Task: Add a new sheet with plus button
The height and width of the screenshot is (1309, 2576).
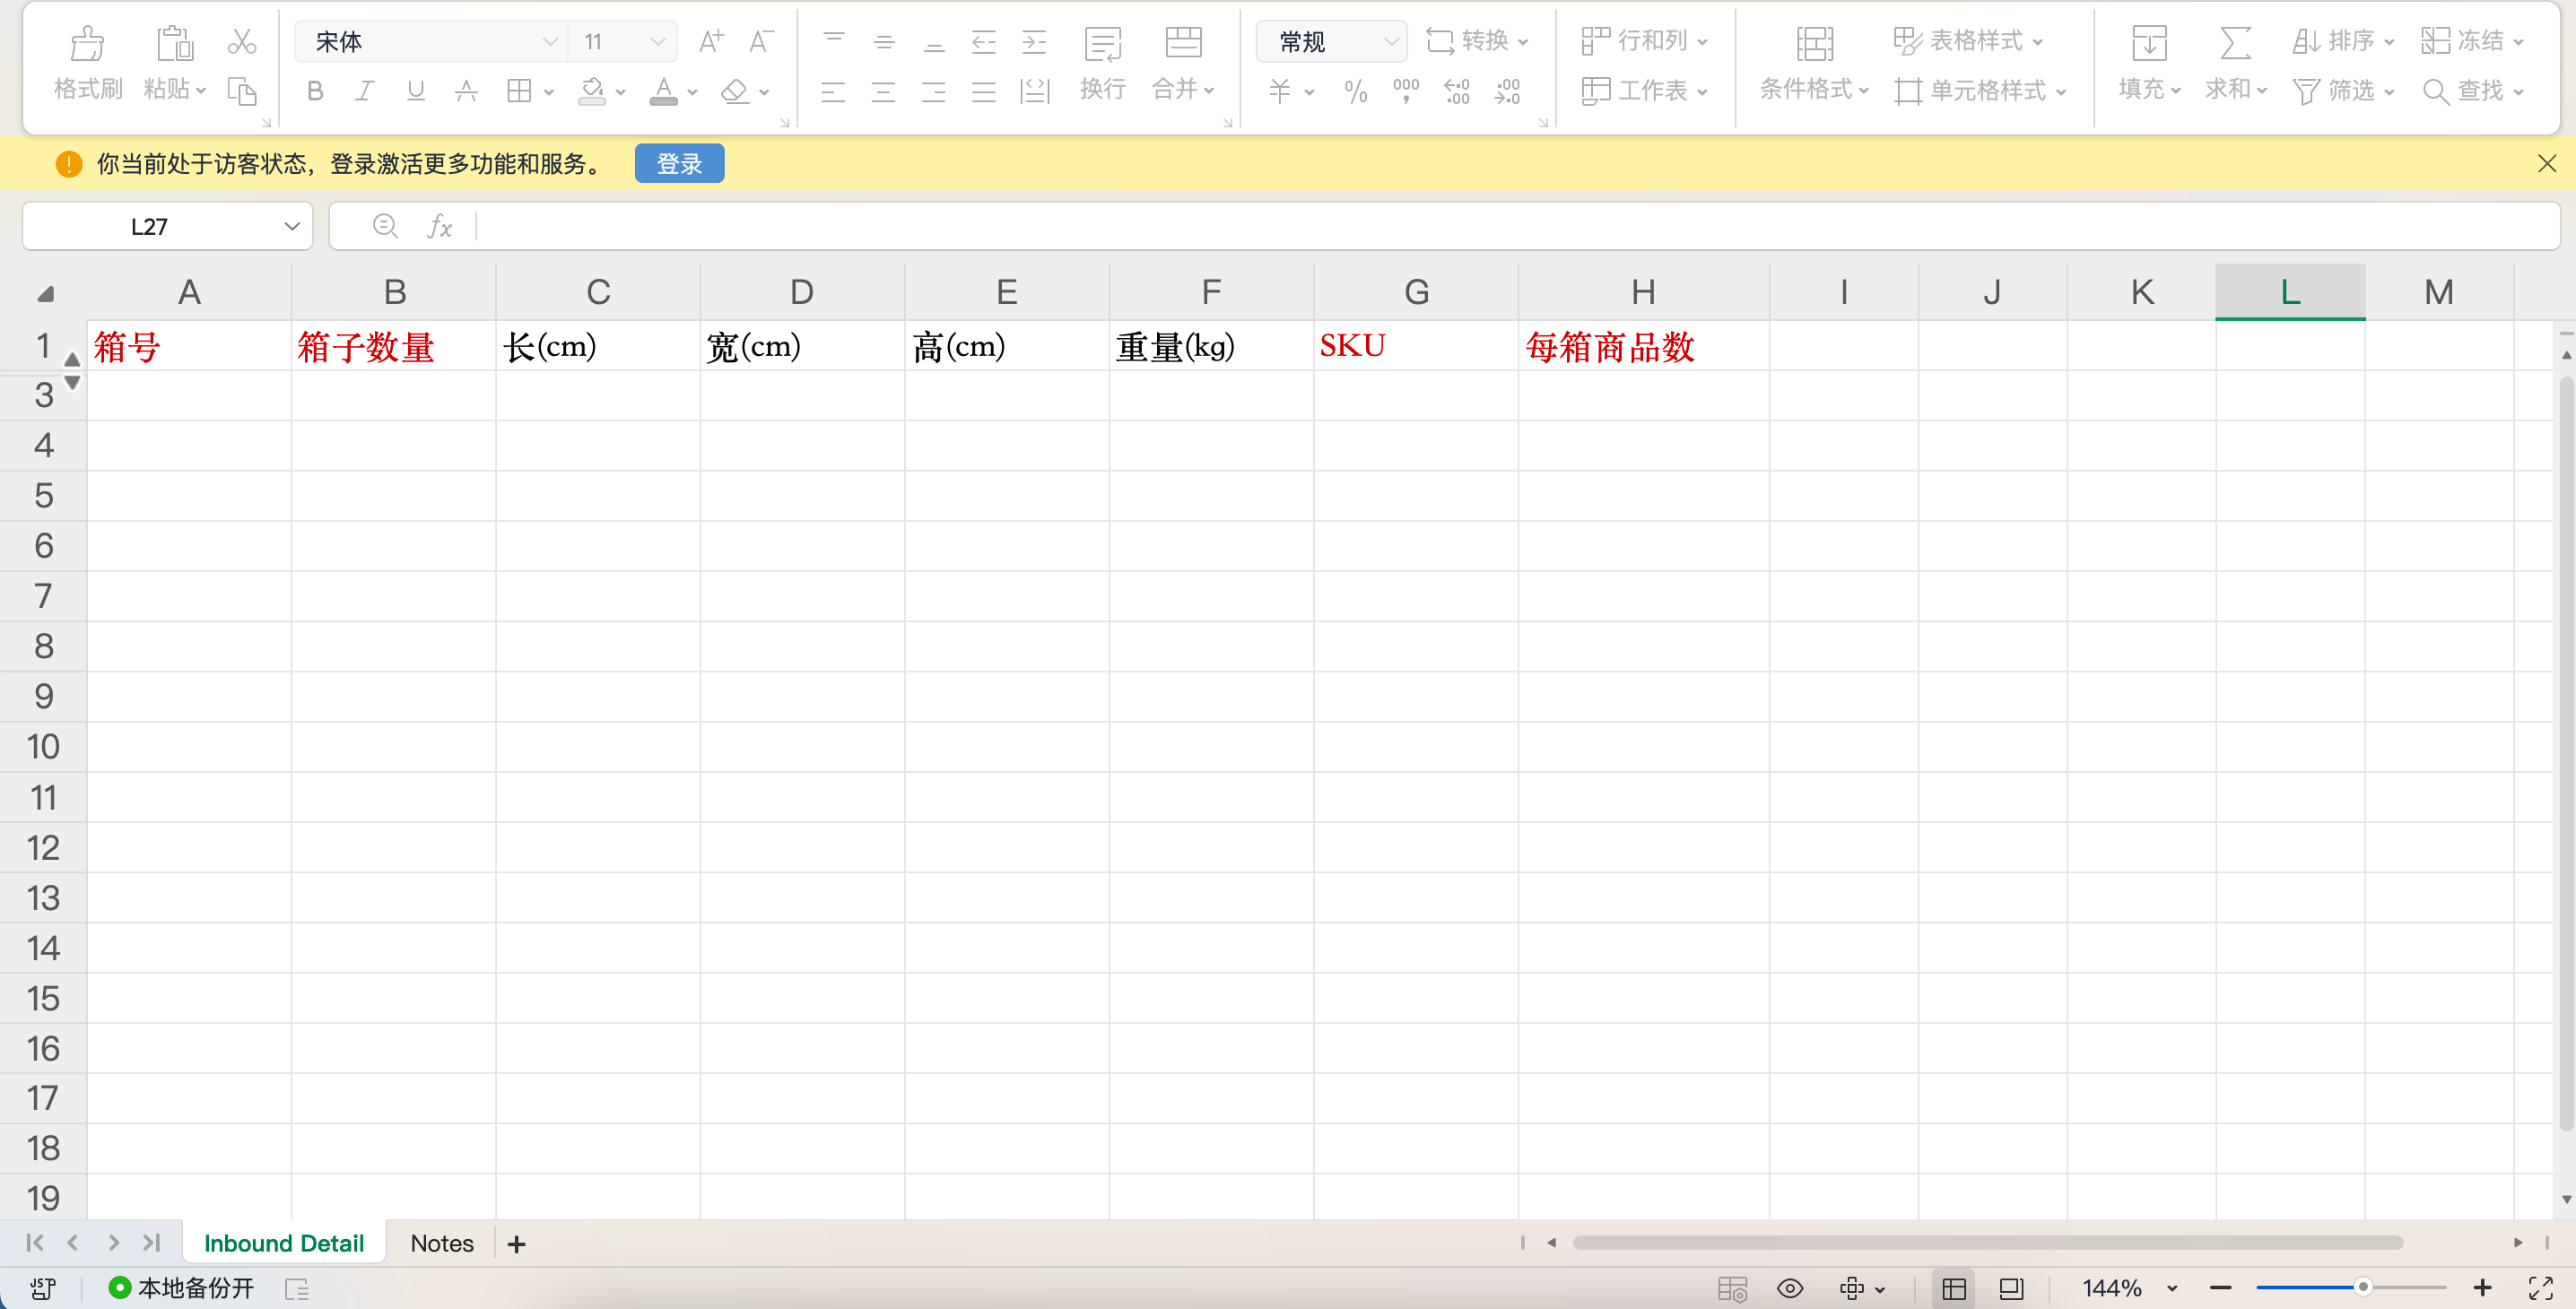Action: [516, 1244]
